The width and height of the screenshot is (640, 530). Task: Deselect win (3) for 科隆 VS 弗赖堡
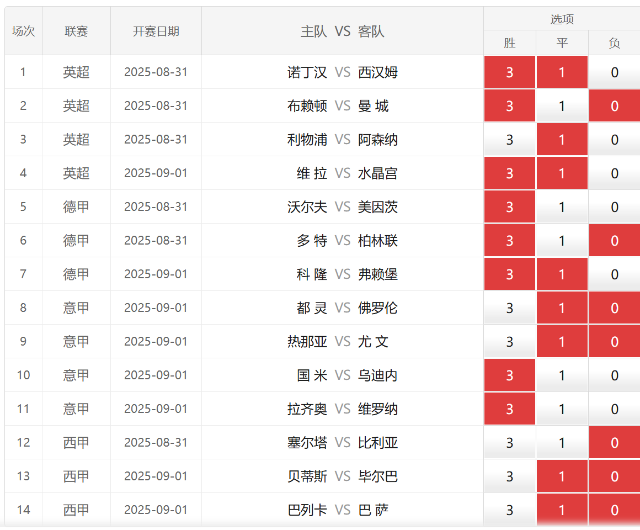[x=509, y=274]
